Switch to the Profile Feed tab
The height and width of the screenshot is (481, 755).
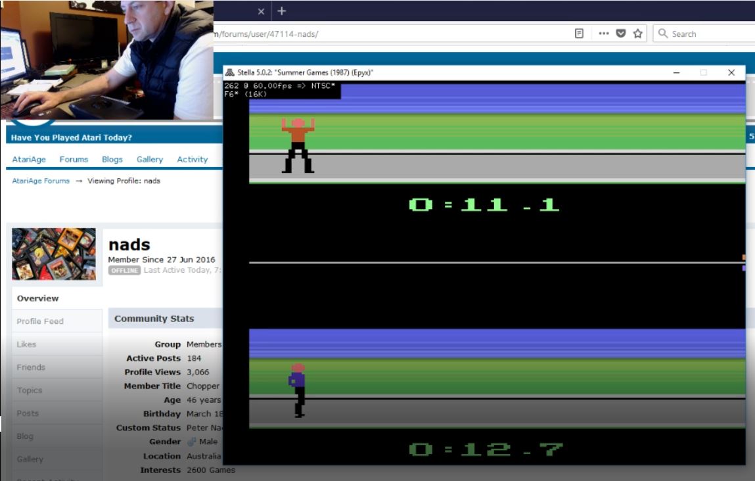40,321
